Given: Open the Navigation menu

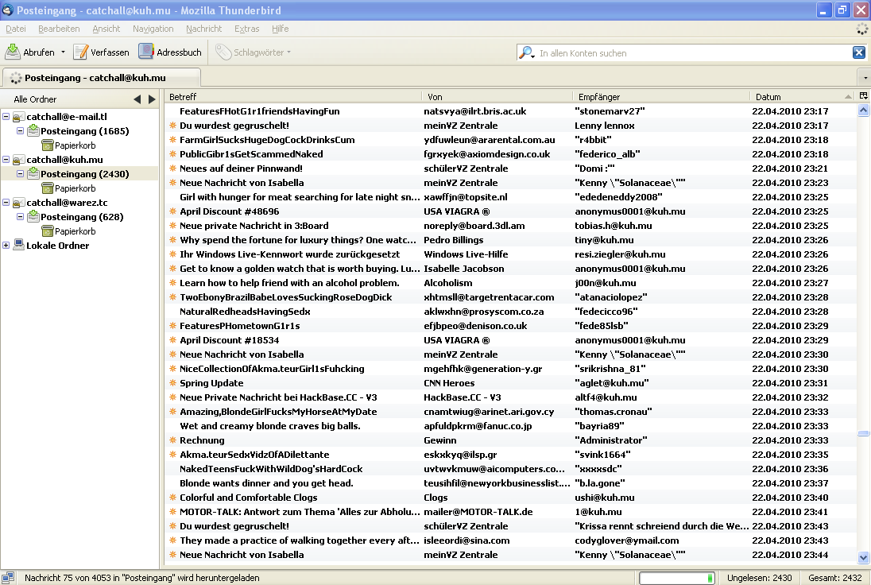Looking at the screenshot, I should [153, 29].
